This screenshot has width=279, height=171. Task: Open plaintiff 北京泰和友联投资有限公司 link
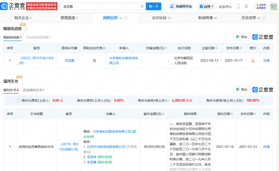coord(112,132)
